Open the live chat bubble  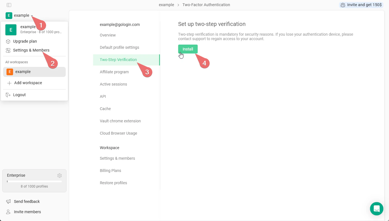pyautogui.click(x=376, y=208)
